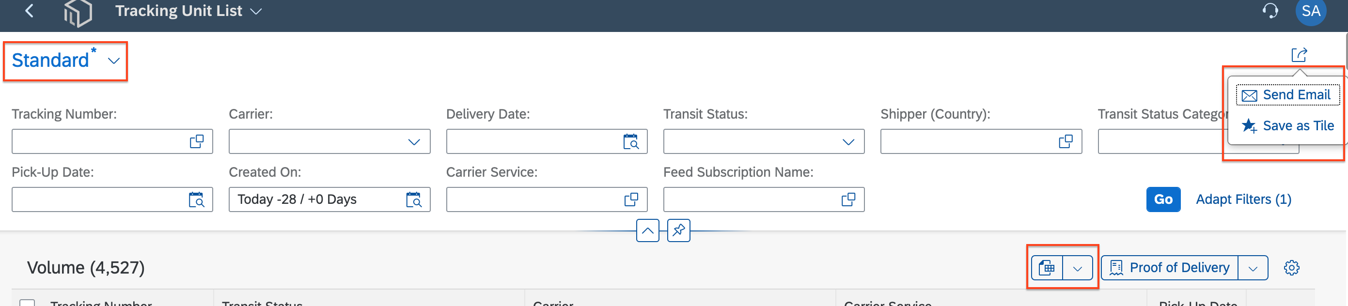Open the Carrier dropdown list
1348x306 pixels.
414,142
